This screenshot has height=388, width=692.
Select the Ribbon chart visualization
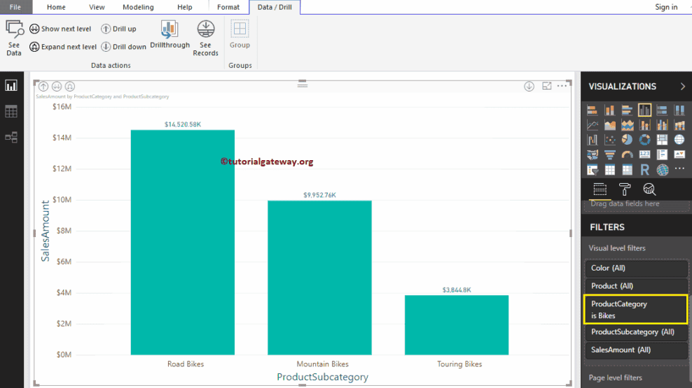(679, 125)
